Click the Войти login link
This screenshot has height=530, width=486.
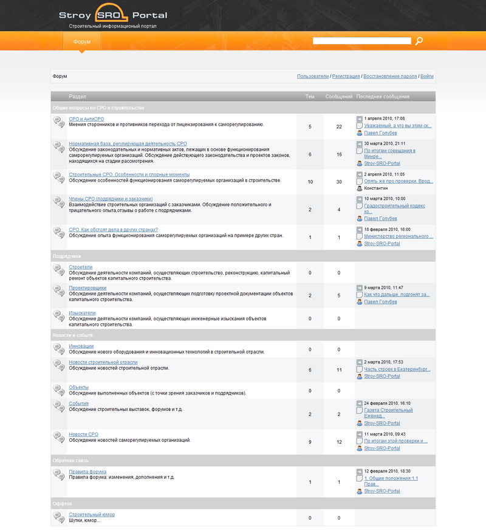(427, 77)
